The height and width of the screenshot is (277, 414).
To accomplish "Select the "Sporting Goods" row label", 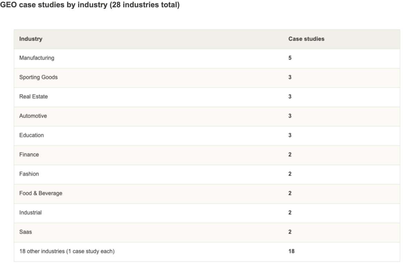I will tap(38, 77).
